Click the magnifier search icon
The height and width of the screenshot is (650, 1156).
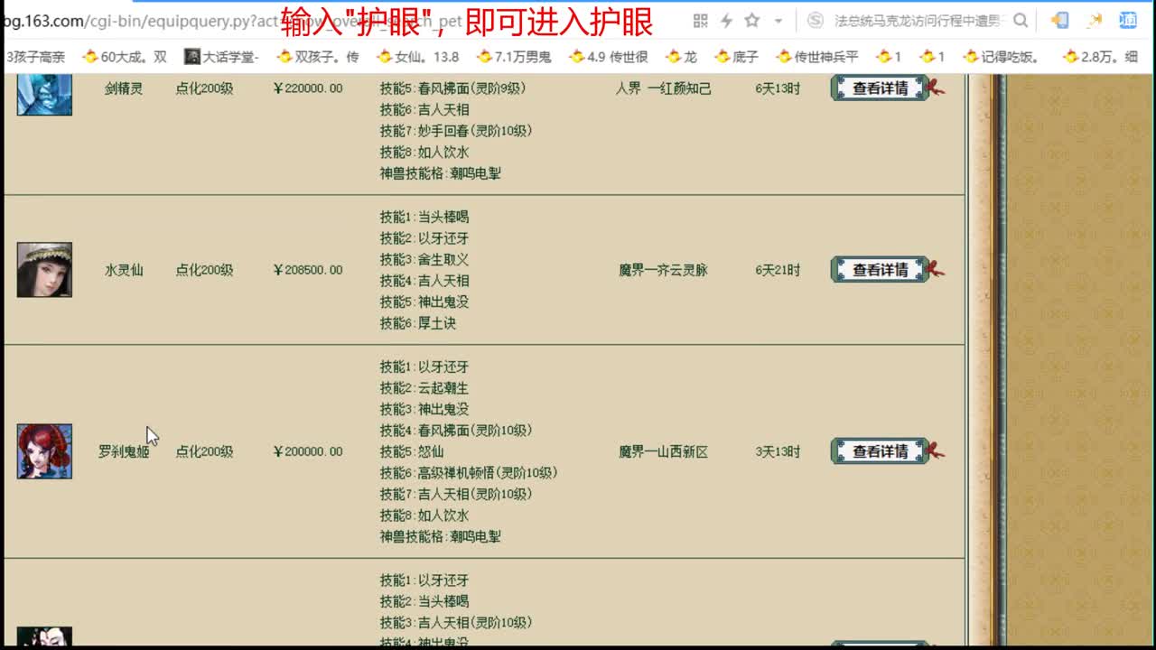[x=1021, y=20]
